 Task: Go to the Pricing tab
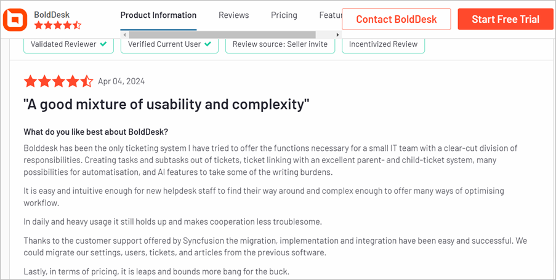click(x=284, y=15)
